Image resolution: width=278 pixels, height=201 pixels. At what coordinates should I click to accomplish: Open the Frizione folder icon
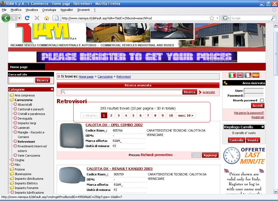coord(12,169)
